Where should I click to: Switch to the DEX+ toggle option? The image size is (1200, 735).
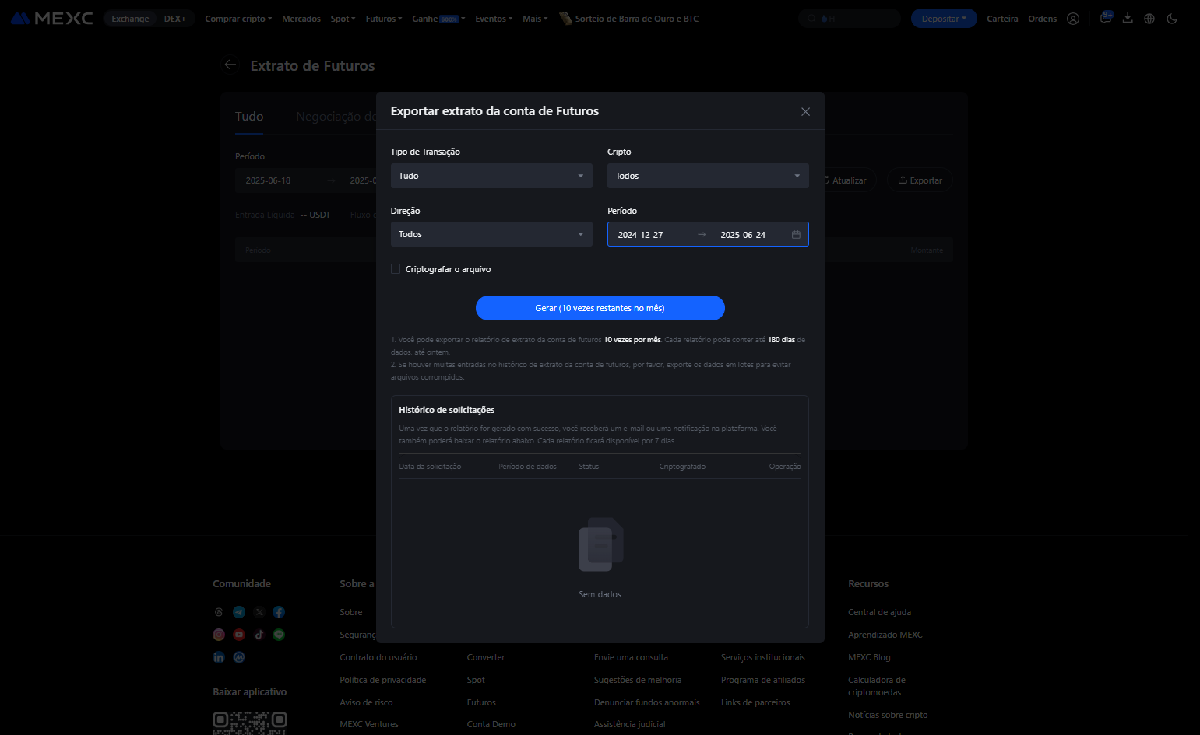(x=175, y=19)
